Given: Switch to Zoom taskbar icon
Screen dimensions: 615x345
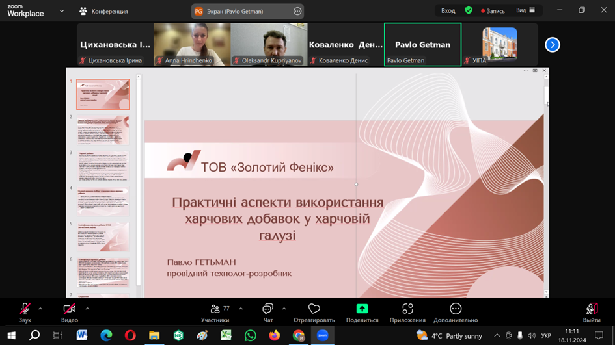Looking at the screenshot, I should pyautogui.click(x=322, y=336).
